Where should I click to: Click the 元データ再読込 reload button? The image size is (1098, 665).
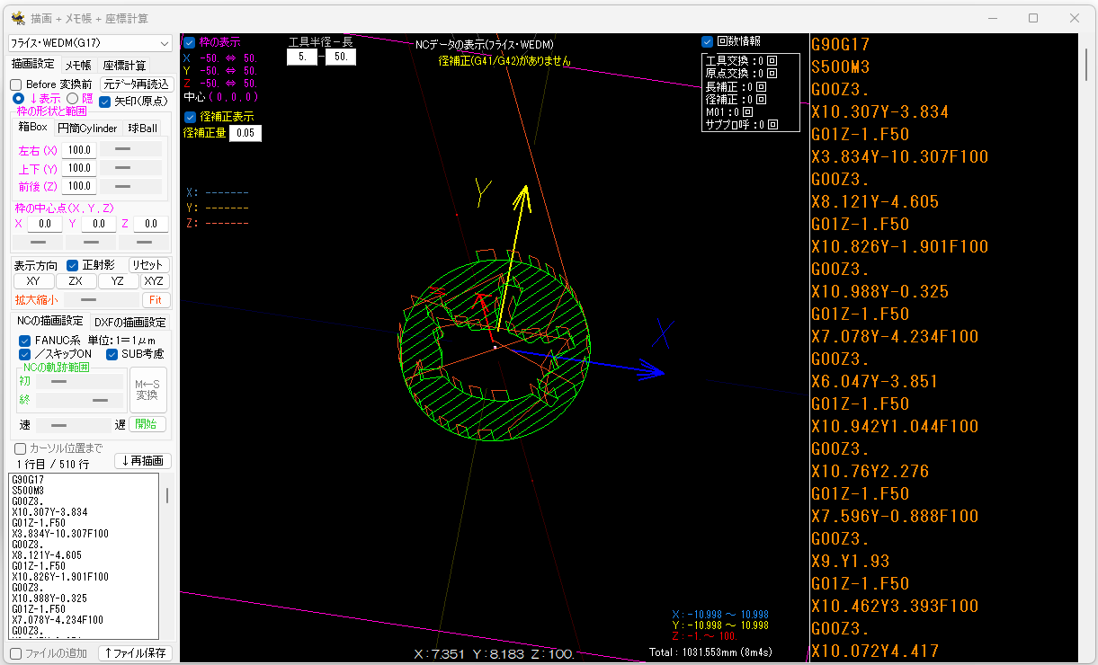coord(135,84)
